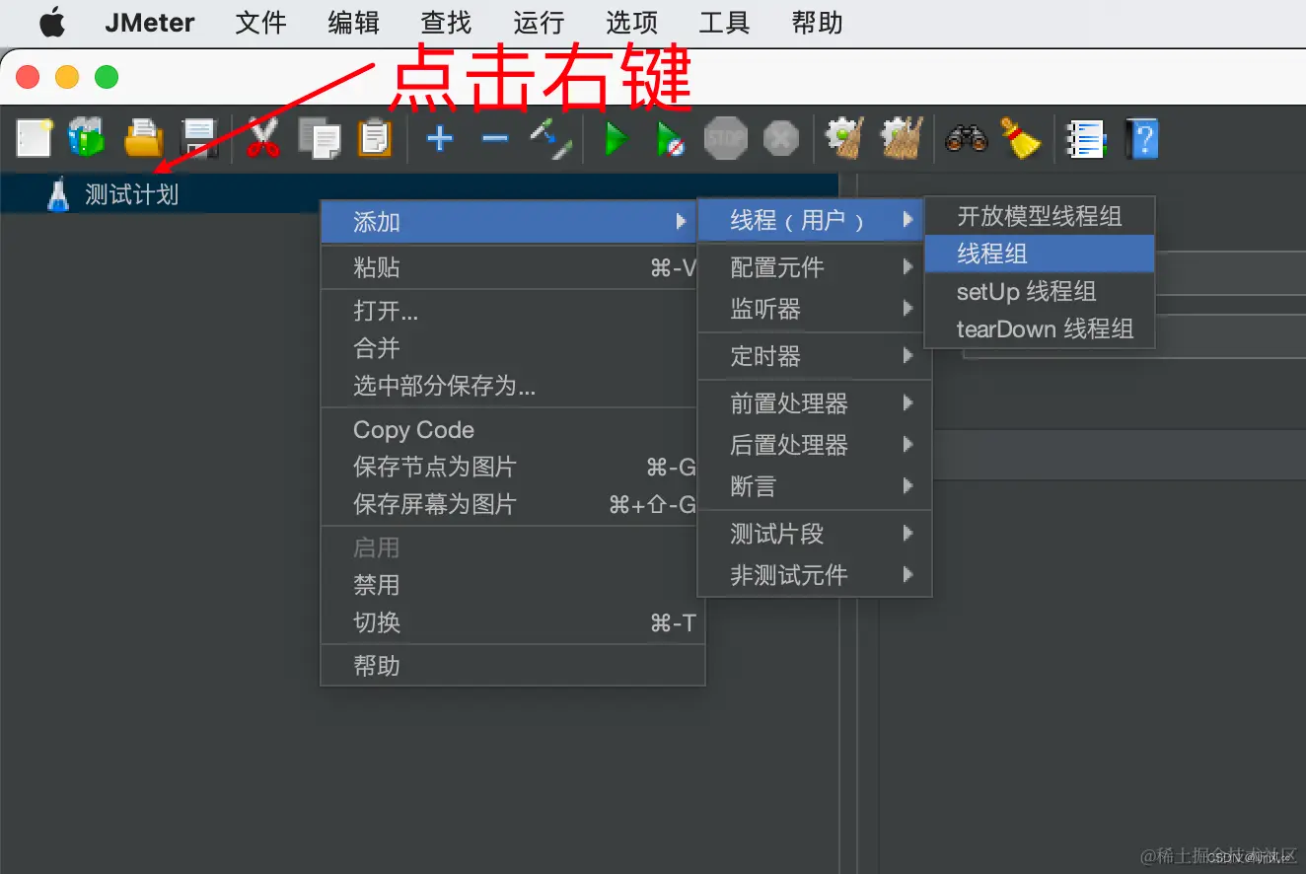The width and height of the screenshot is (1306, 874).
Task: Choose 线程组 from thread submenu
Action: point(1040,254)
